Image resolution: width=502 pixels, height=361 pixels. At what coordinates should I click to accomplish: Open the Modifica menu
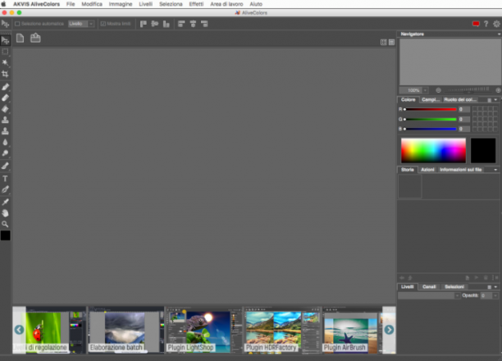pyautogui.click(x=92, y=4)
